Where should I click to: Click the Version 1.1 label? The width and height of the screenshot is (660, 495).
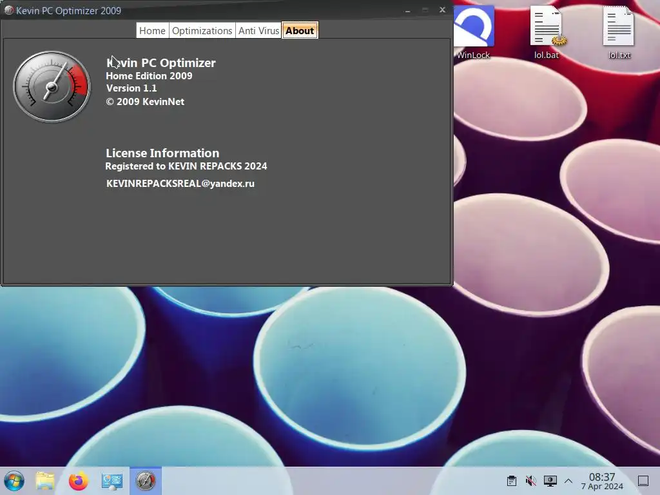(x=131, y=88)
